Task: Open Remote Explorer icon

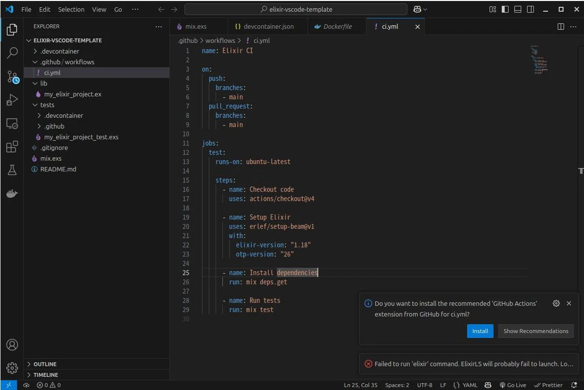Action: point(12,124)
